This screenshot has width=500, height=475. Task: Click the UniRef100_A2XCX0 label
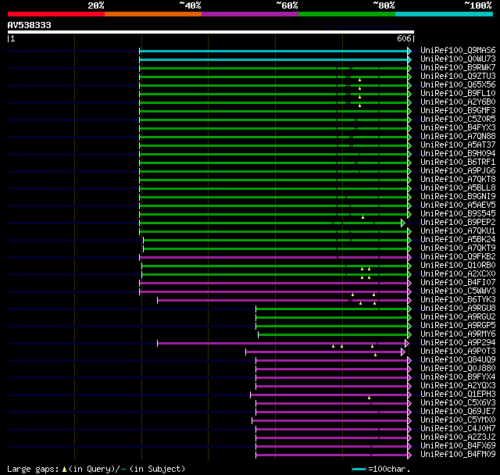tap(458, 274)
